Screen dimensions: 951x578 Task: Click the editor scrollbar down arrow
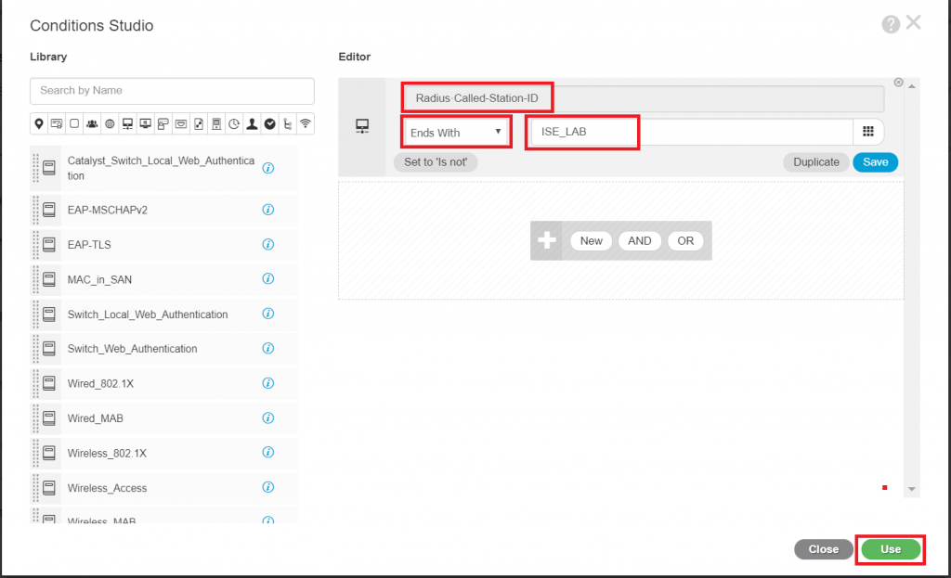pos(911,489)
